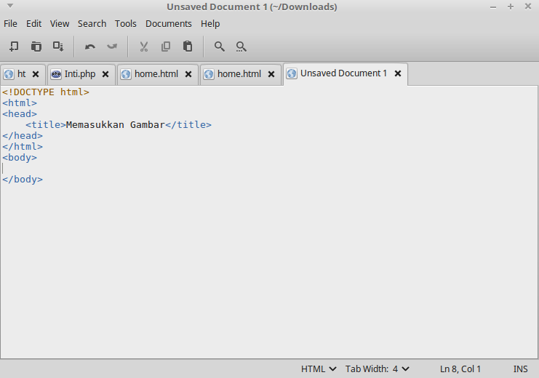The height and width of the screenshot is (378, 539).
Task: Open the Help menu
Action: coord(210,24)
